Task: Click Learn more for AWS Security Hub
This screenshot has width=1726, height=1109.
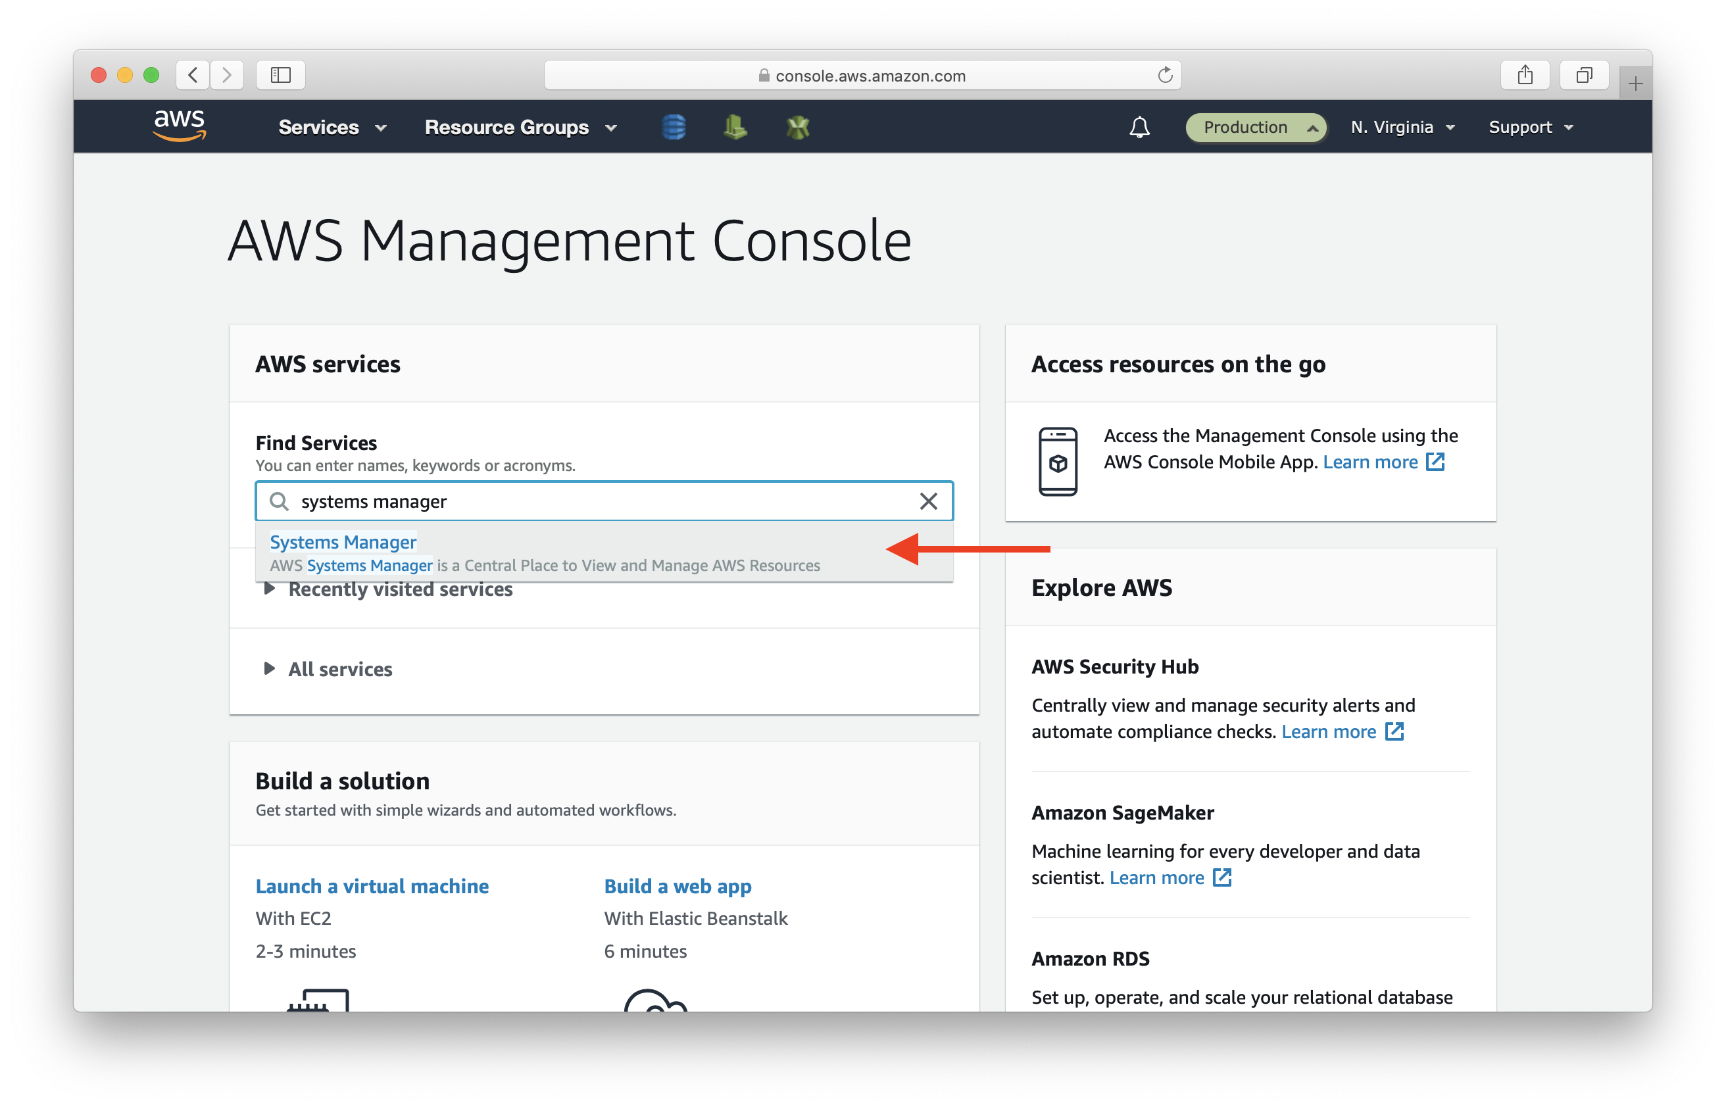Action: [x=1329, y=731]
